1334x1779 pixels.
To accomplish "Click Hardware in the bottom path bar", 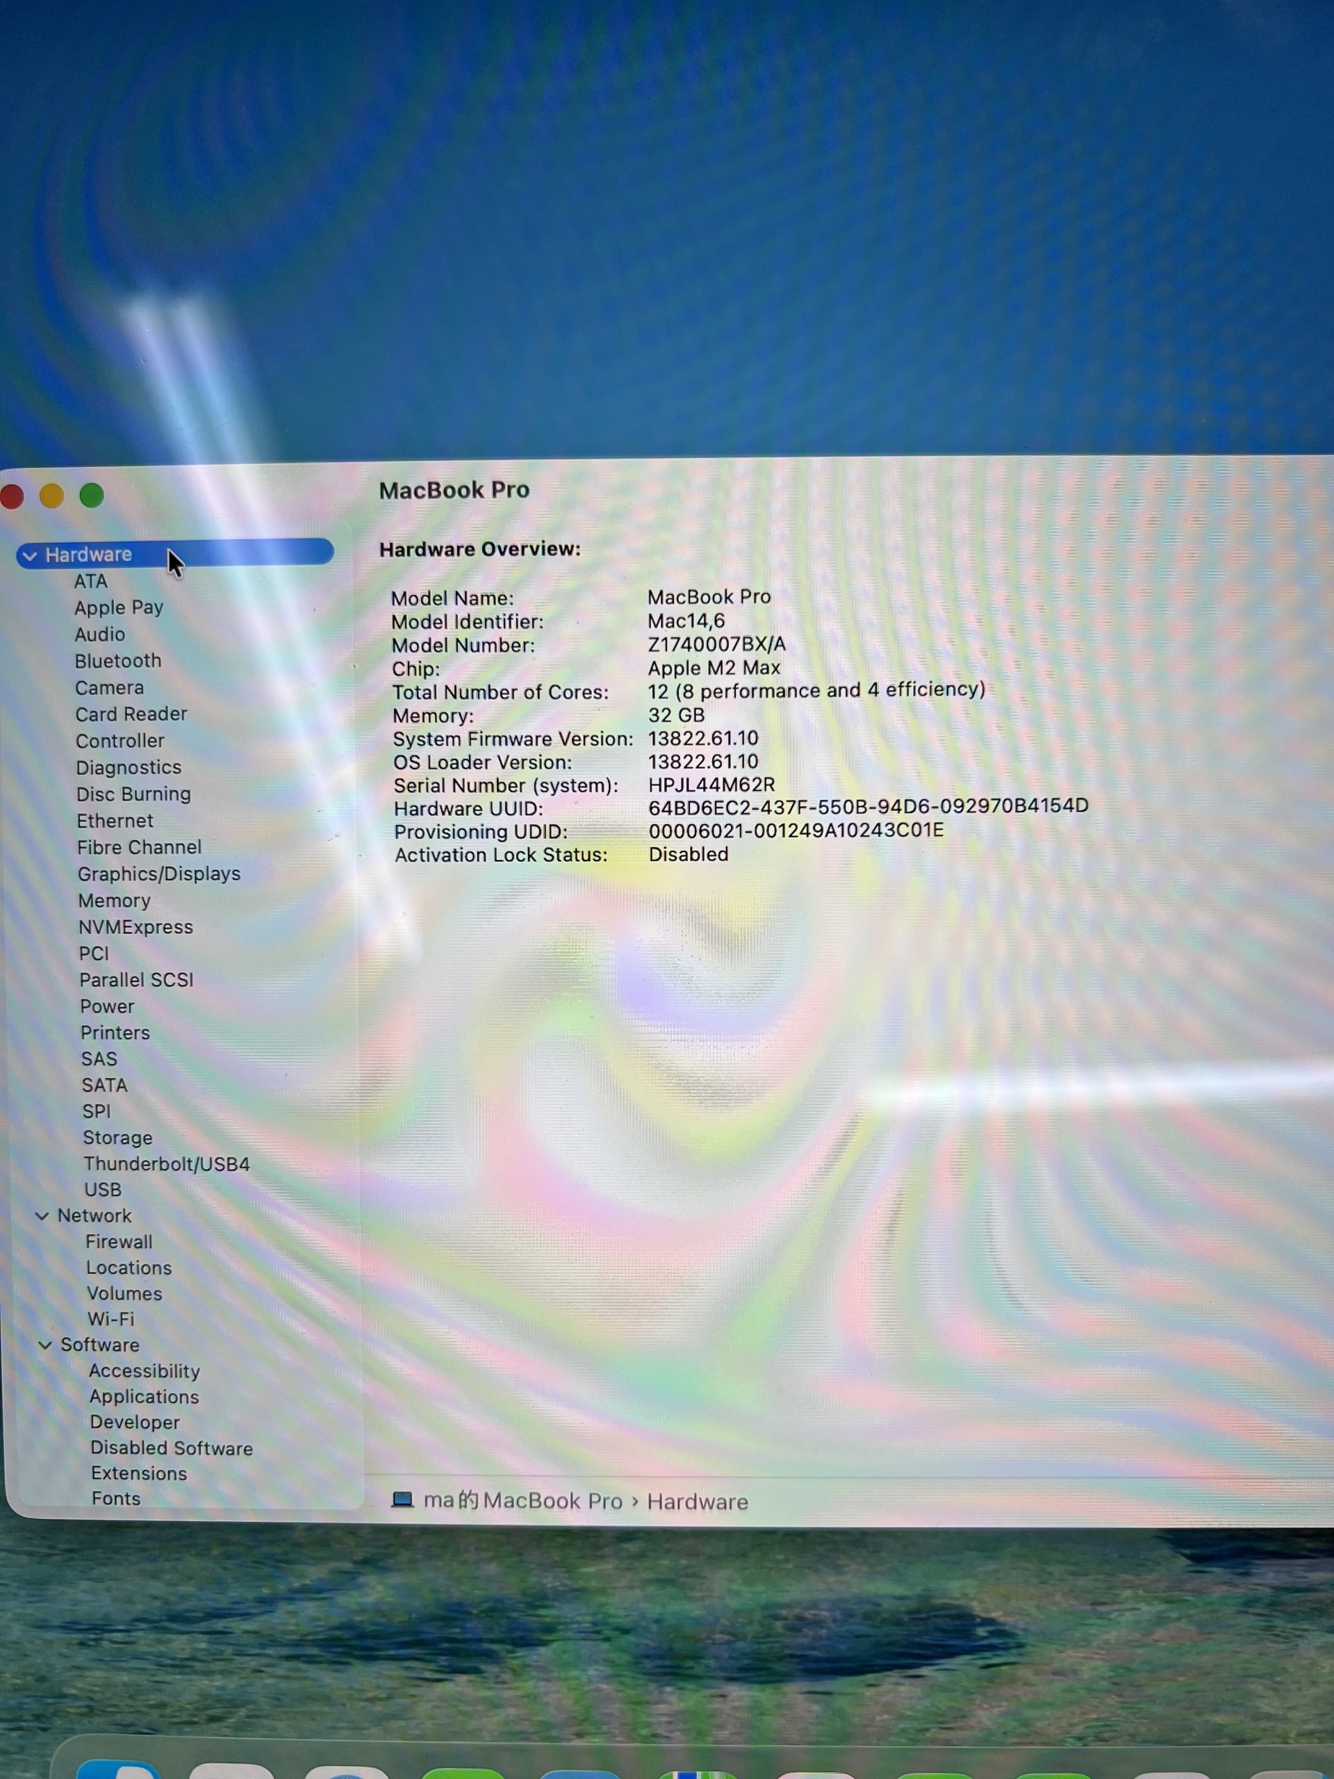I will coord(697,1502).
